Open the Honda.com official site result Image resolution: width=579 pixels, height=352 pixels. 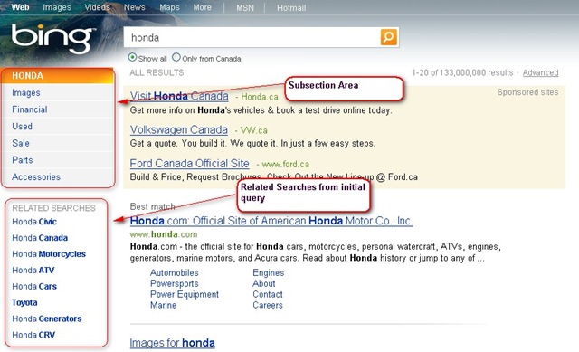coord(271,221)
